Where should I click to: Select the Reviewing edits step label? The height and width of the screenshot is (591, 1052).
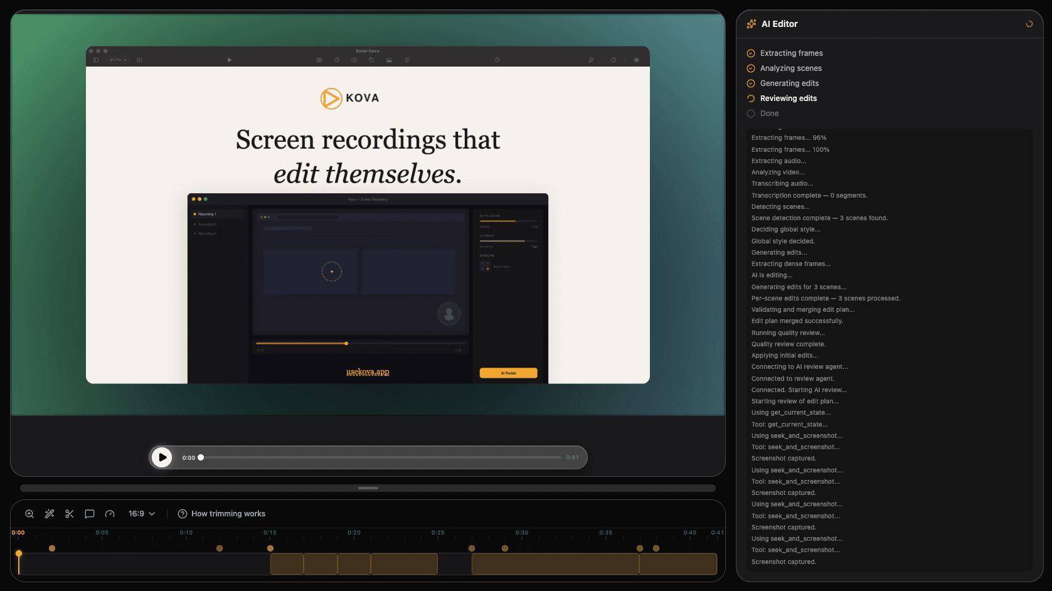coord(789,98)
